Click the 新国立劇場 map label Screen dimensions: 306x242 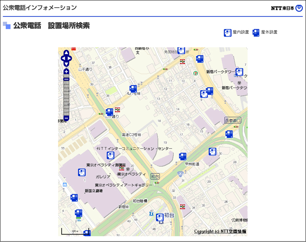(x=94, y=191)
